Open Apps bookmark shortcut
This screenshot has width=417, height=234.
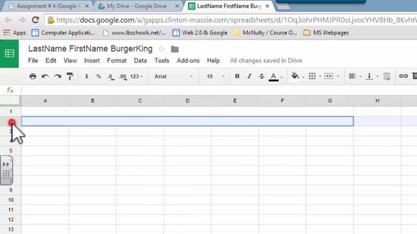coord(14,33)
